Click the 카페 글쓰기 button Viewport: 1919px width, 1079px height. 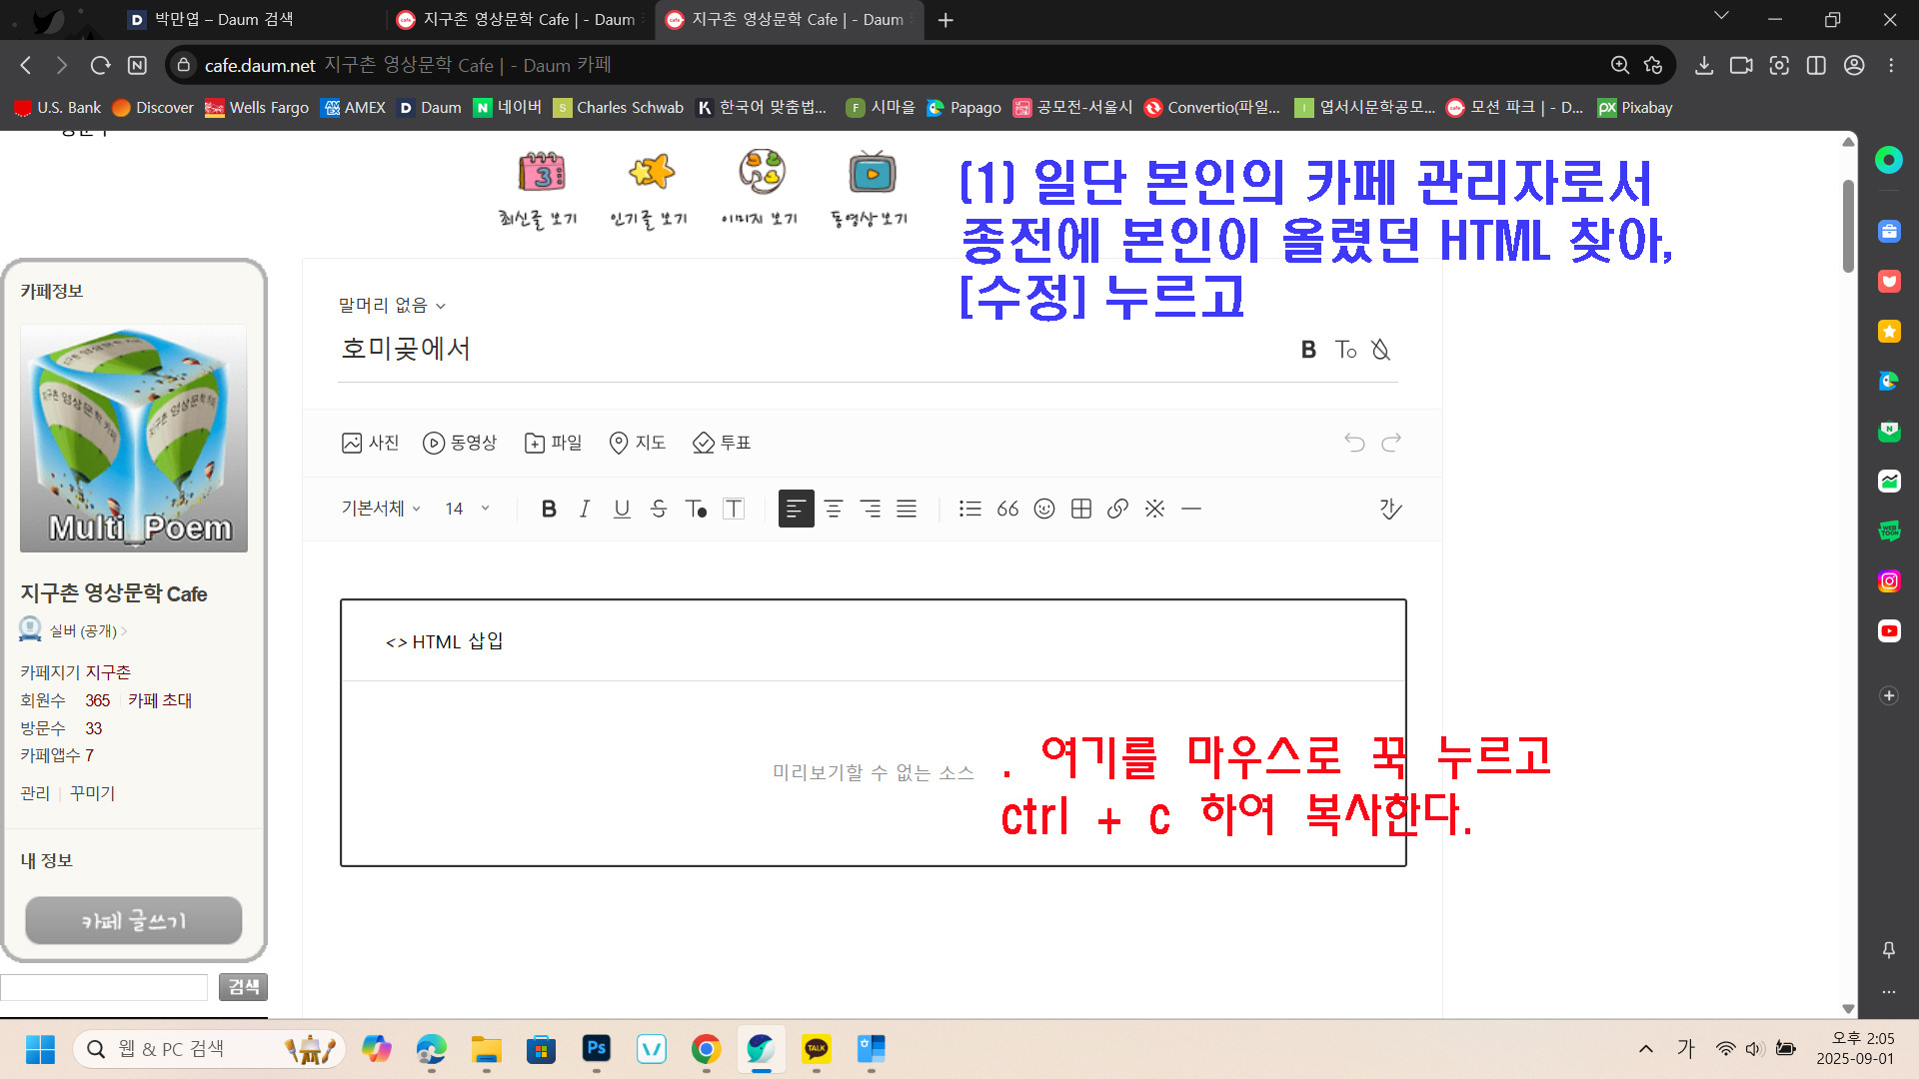133,920
